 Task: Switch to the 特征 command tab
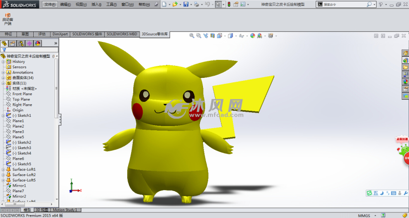click(8, 34)
